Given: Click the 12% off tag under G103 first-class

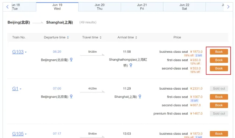Looking at the screenshot, I should [x=195, y=64].
